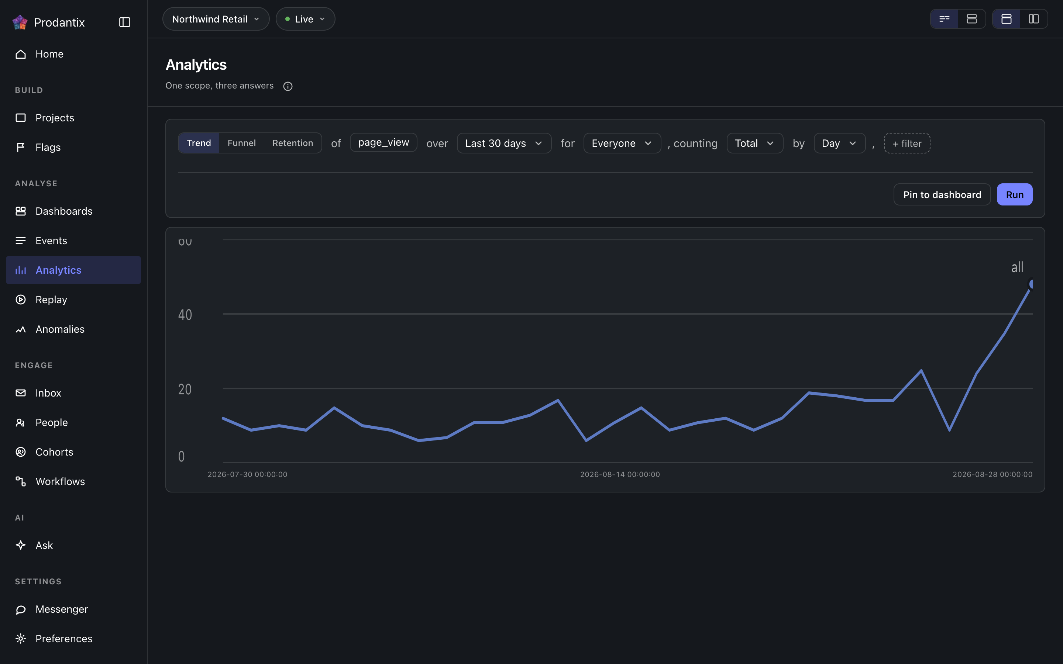Click the 2026-08-14 00:00:00 axis label
This screenshot has width=1063, height=664.
620,474
